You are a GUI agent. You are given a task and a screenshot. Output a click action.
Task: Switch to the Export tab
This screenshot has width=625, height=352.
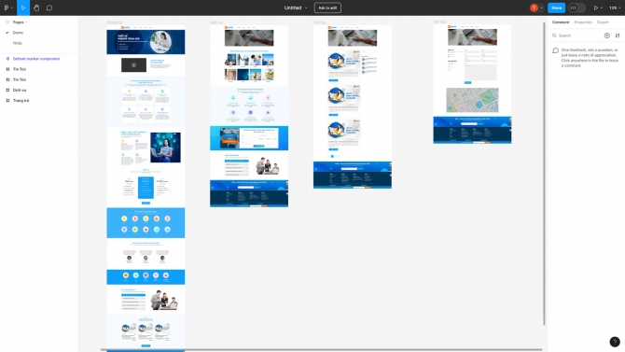tap(603, 22)
